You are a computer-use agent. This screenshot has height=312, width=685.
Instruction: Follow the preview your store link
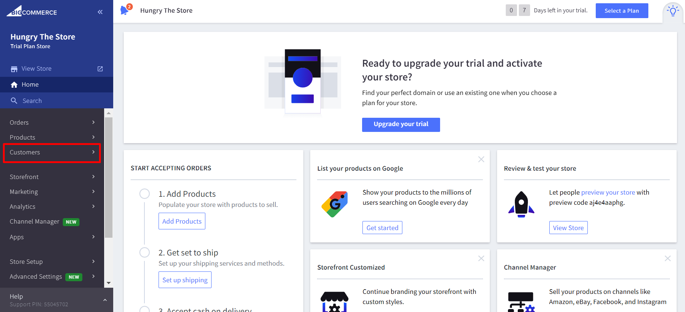608,192
